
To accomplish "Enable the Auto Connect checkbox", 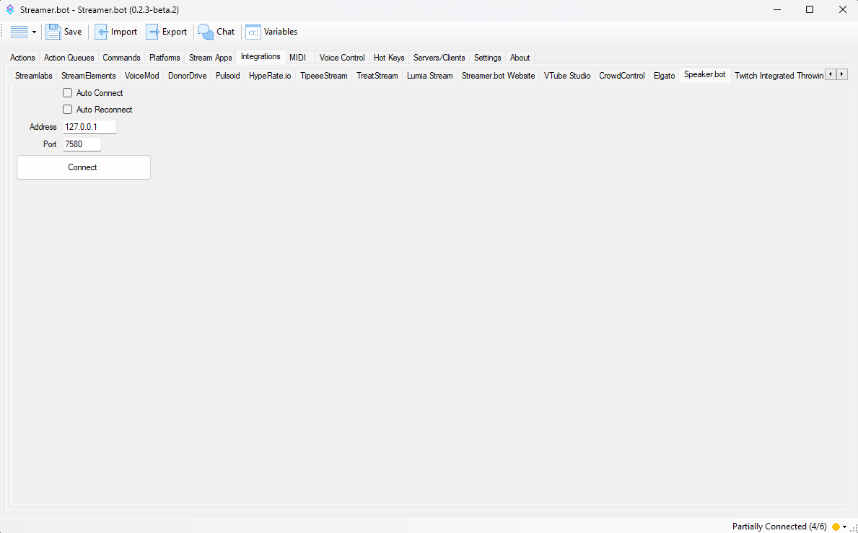I will tap(68, 93).
